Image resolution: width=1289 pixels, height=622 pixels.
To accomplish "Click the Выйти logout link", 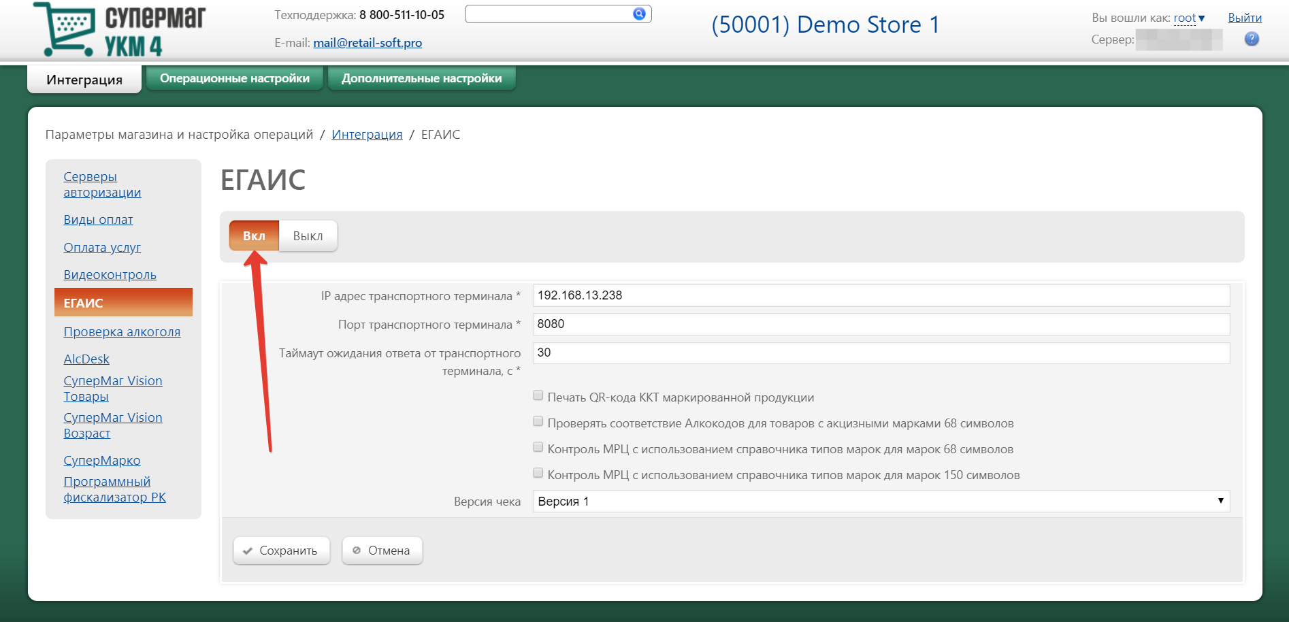I will tap(1244, 18).
